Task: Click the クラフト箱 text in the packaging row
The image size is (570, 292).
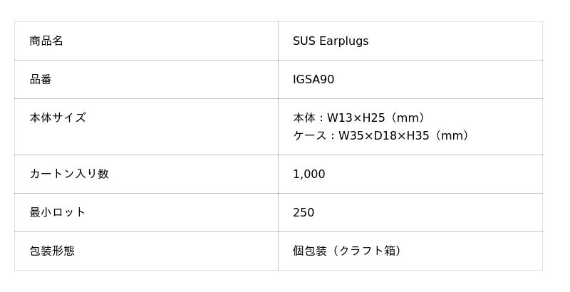Action: 366,251
